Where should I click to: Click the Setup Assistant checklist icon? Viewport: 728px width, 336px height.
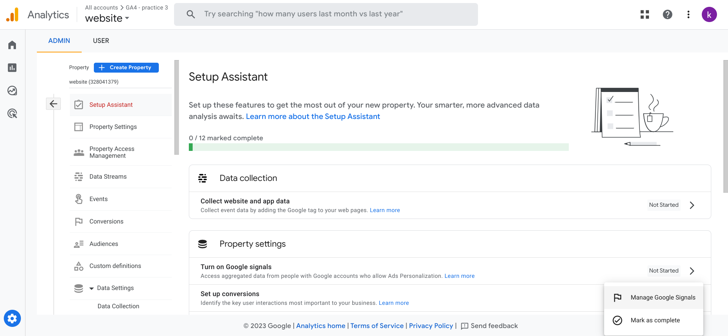[x=79, y=105]
